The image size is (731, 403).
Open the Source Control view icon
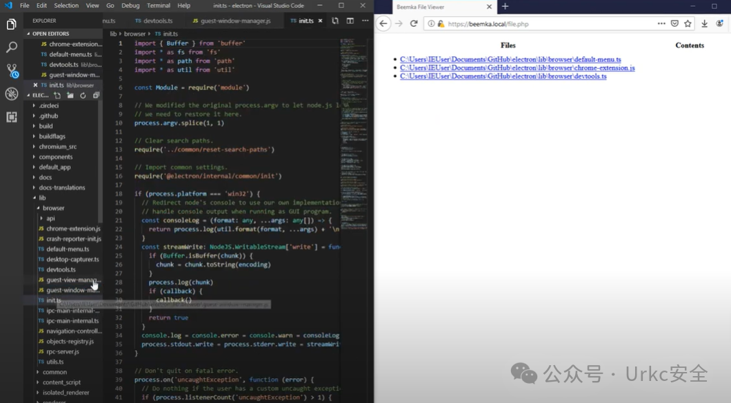(x=12, y=71)
